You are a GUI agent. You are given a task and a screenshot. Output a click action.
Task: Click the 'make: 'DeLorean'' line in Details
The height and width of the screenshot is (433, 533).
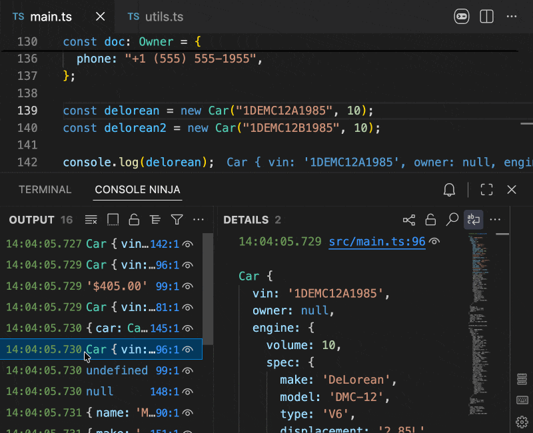[x=338, y=380]
